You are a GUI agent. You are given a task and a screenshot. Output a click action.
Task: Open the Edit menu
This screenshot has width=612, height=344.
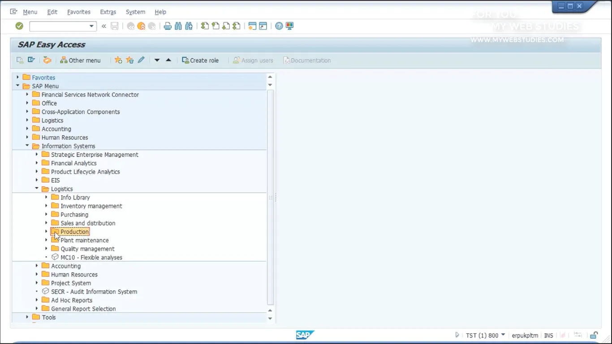[x=52, y=12]
